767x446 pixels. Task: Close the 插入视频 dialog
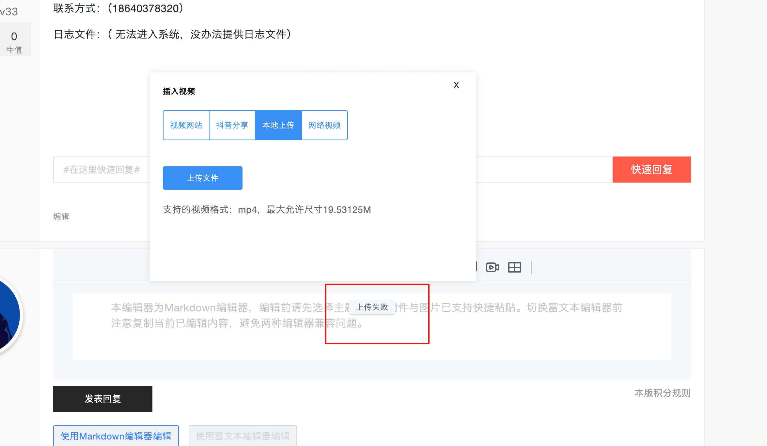(456, 85)
